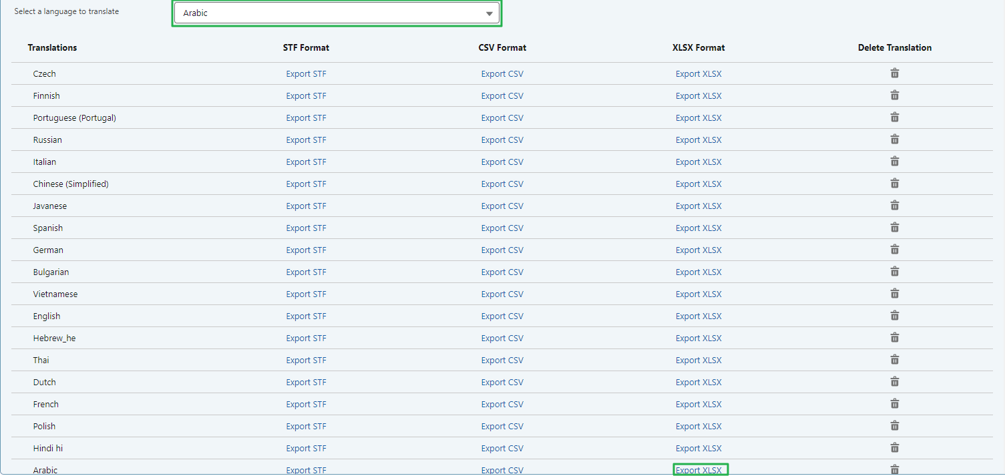Export the Thai translation as XLSX
1005x476 pixels.
tap(698, 359)
